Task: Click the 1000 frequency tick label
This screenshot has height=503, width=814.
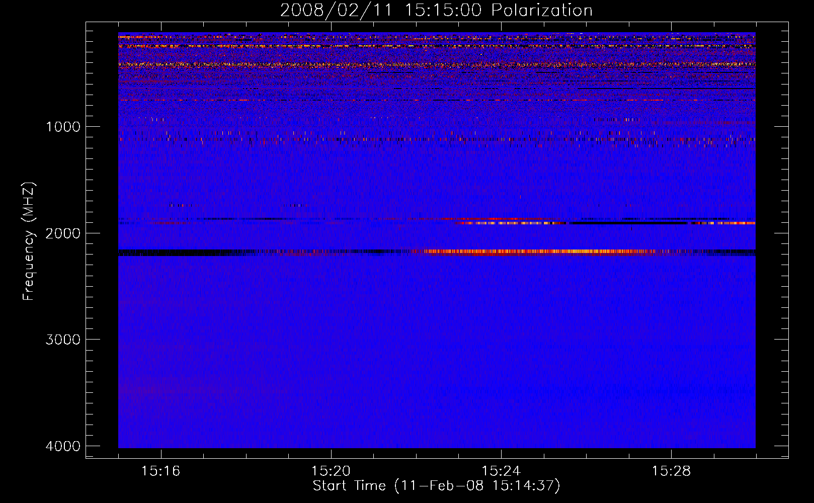Action: pyautogui.click(x=63, y=126)
